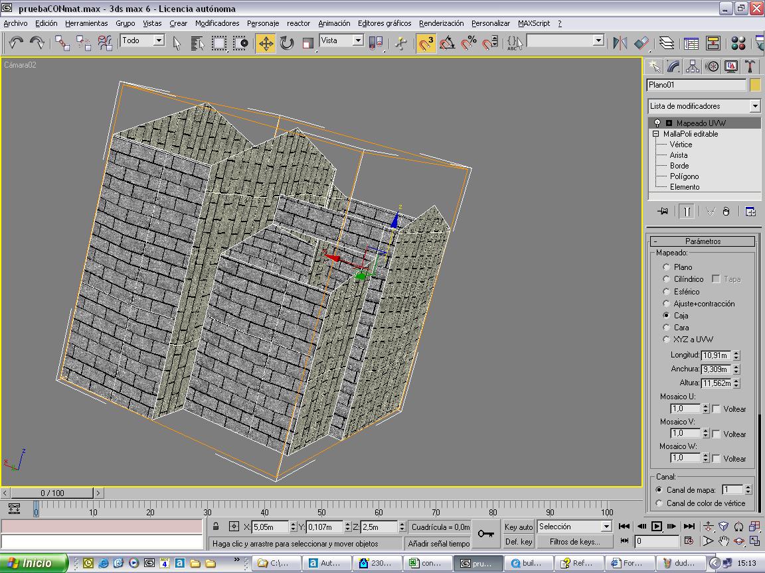Select the Rotate tool in toolbar
Screen dimensions: 765x573
click(287, 44)
